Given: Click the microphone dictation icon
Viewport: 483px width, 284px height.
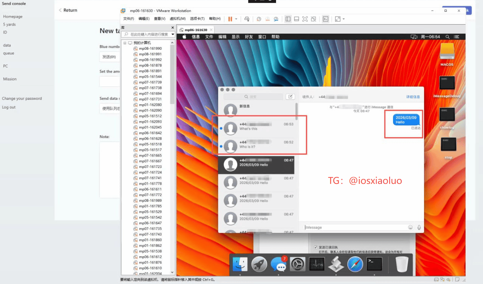Looking at the screenshot, I should (x=419, y=228).
